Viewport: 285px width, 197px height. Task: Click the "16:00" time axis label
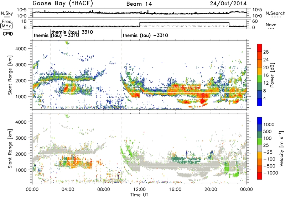[175, 189]
